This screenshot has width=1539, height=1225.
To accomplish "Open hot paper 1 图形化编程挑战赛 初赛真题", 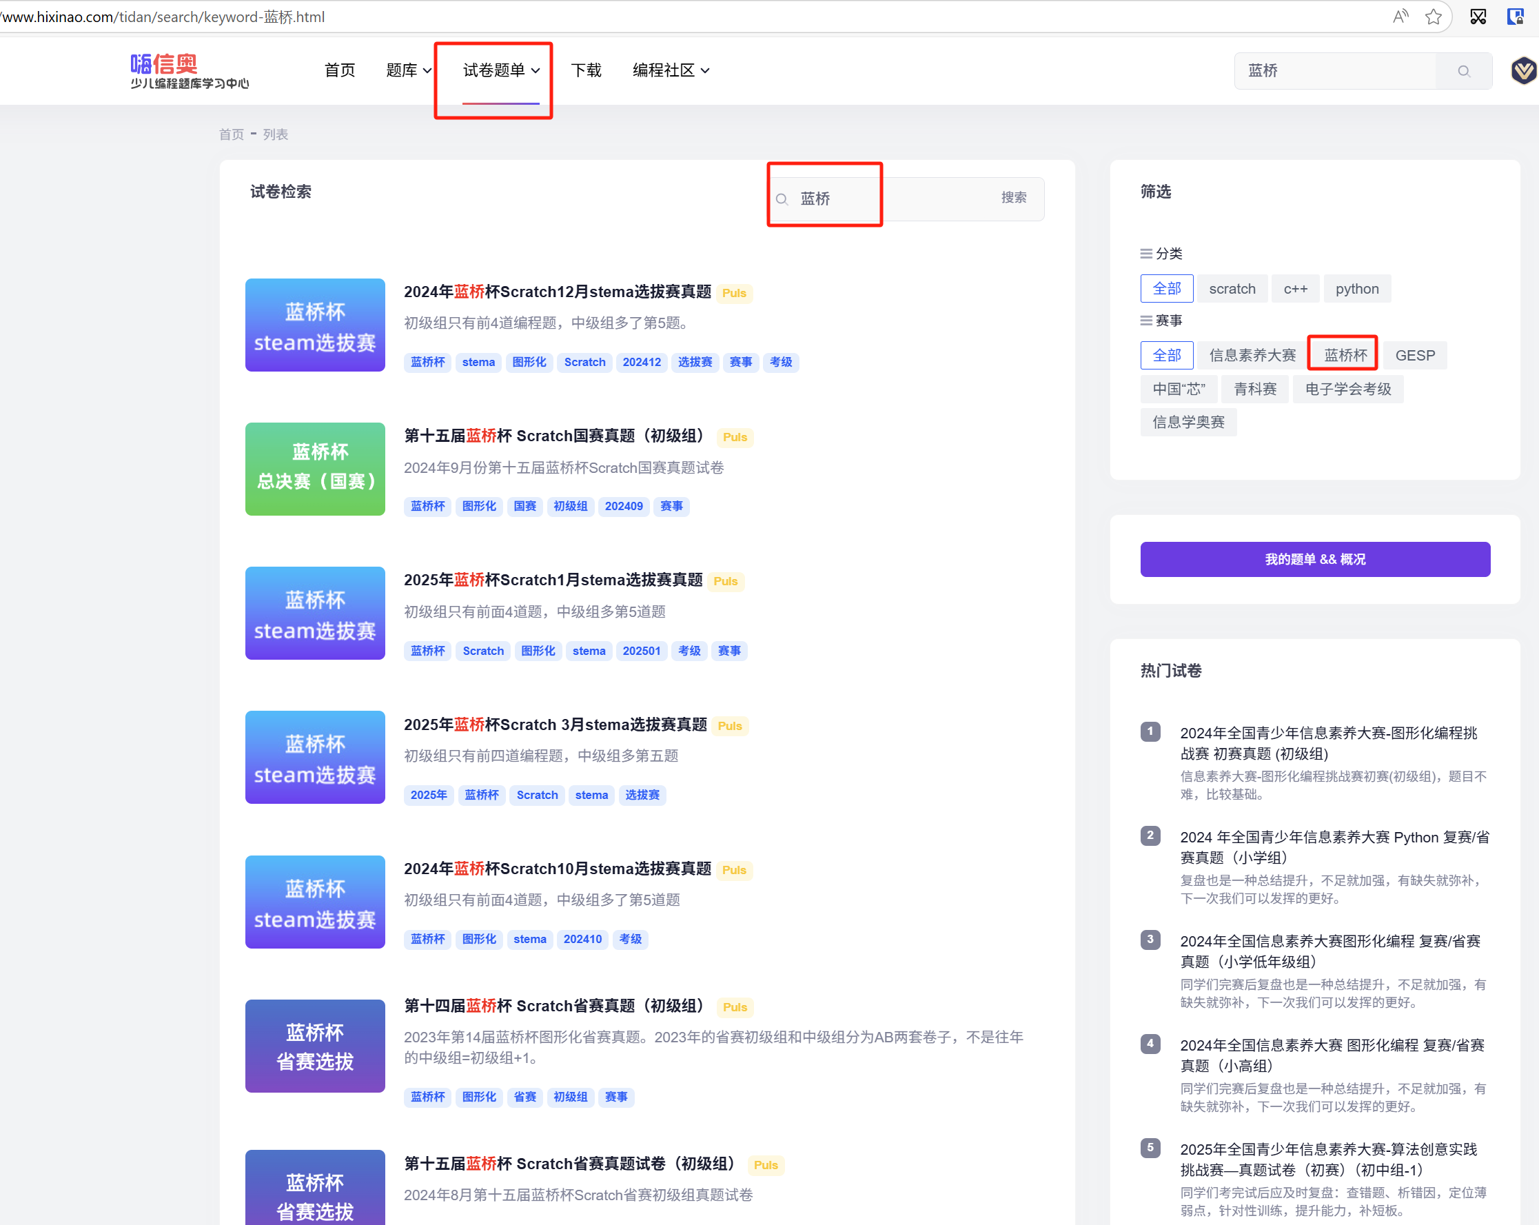I will coord(1328,743).
